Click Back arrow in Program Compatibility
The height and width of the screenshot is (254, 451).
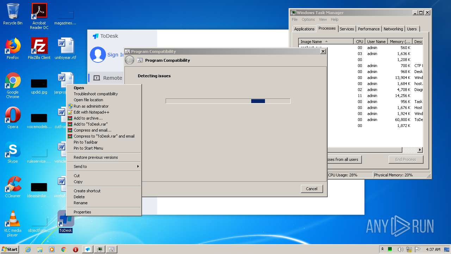[130, 60]
